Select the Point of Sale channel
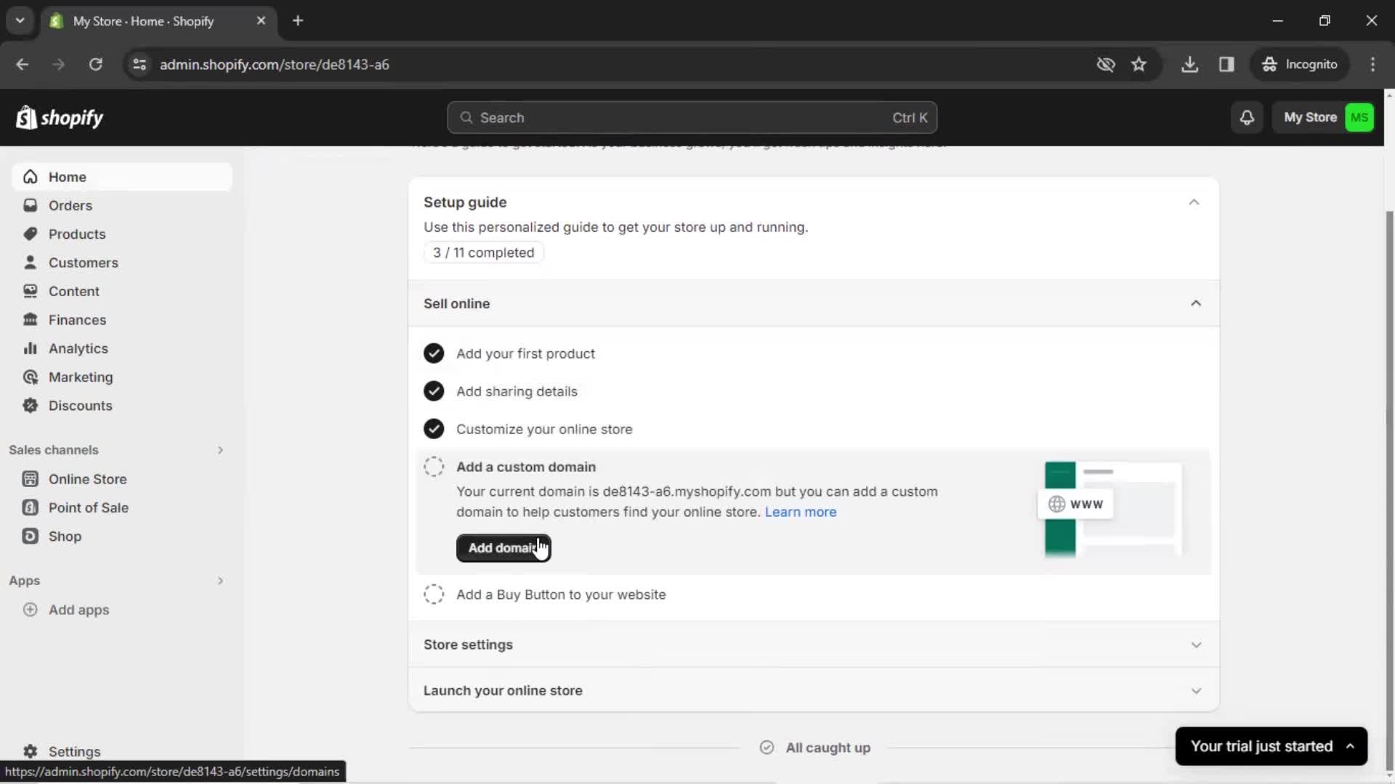The width and height of the screenshot is (1395, 784). (x=88, y=507)
